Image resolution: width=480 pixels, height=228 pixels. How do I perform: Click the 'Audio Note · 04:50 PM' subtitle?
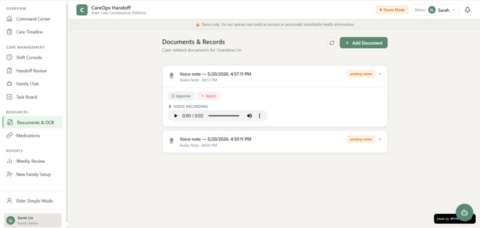point(198,145)
